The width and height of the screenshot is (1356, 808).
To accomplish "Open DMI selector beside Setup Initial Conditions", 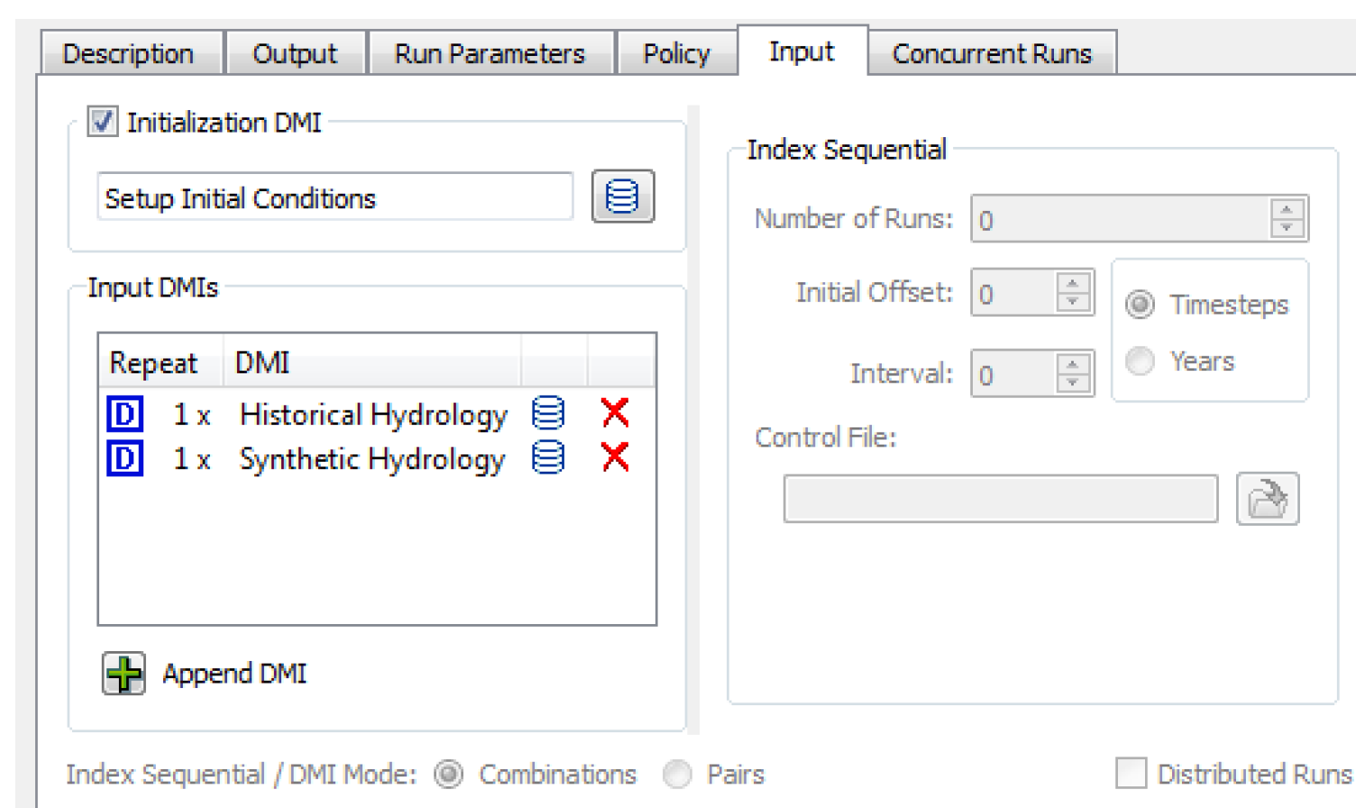I will pyautogui.click(x=622, y=196).
